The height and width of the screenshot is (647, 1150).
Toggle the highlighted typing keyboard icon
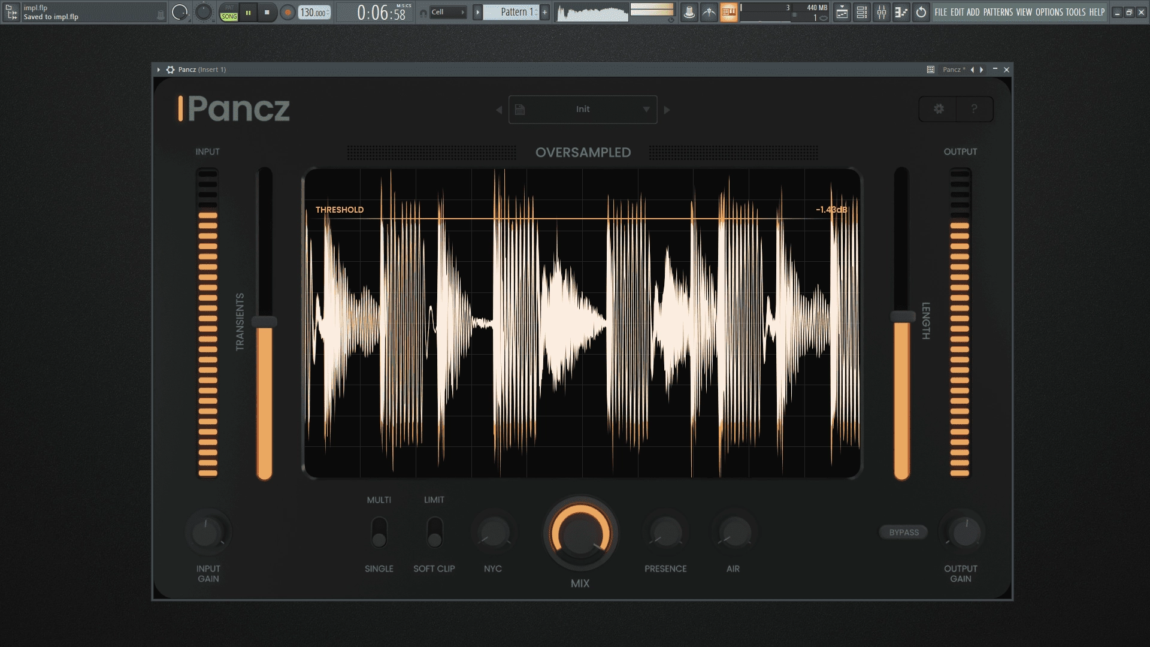728,12
